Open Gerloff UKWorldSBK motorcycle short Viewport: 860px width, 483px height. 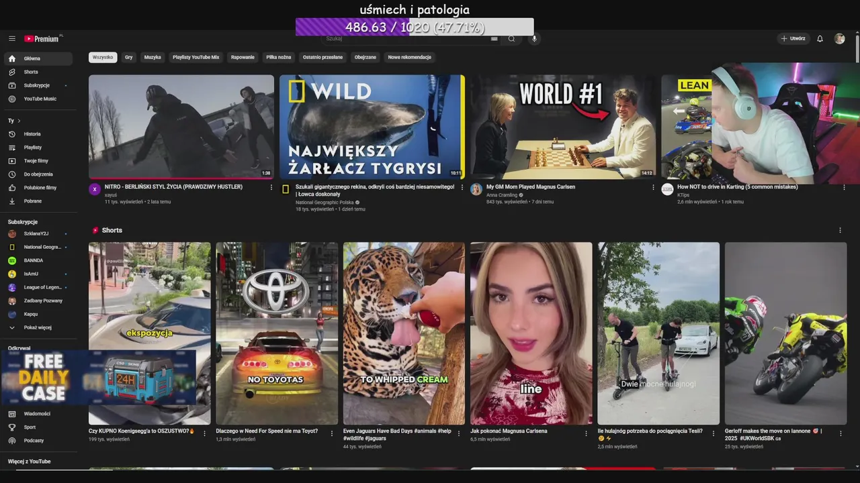(786, 333)
